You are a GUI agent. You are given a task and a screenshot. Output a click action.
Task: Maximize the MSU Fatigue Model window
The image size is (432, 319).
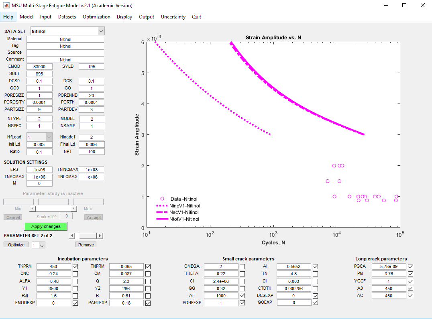(x=404, y=6)
